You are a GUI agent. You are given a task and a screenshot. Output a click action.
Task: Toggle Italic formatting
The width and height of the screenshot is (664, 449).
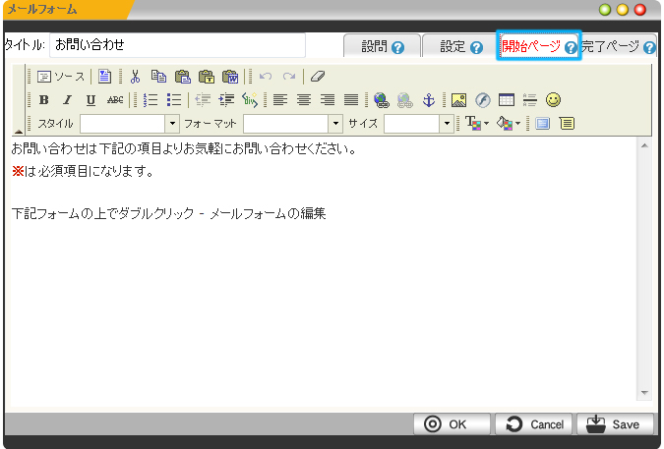pos(67,100)
